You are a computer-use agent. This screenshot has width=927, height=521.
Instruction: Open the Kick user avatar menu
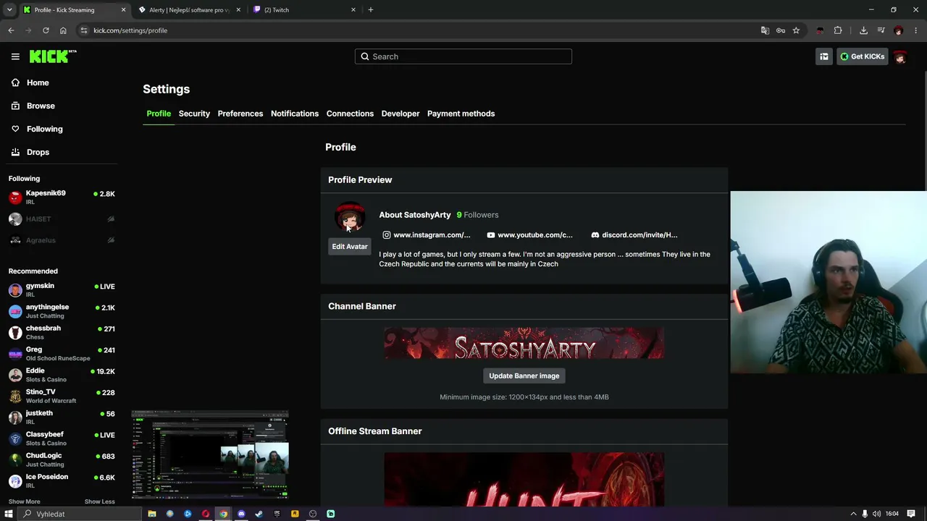[x=900, y=56]
